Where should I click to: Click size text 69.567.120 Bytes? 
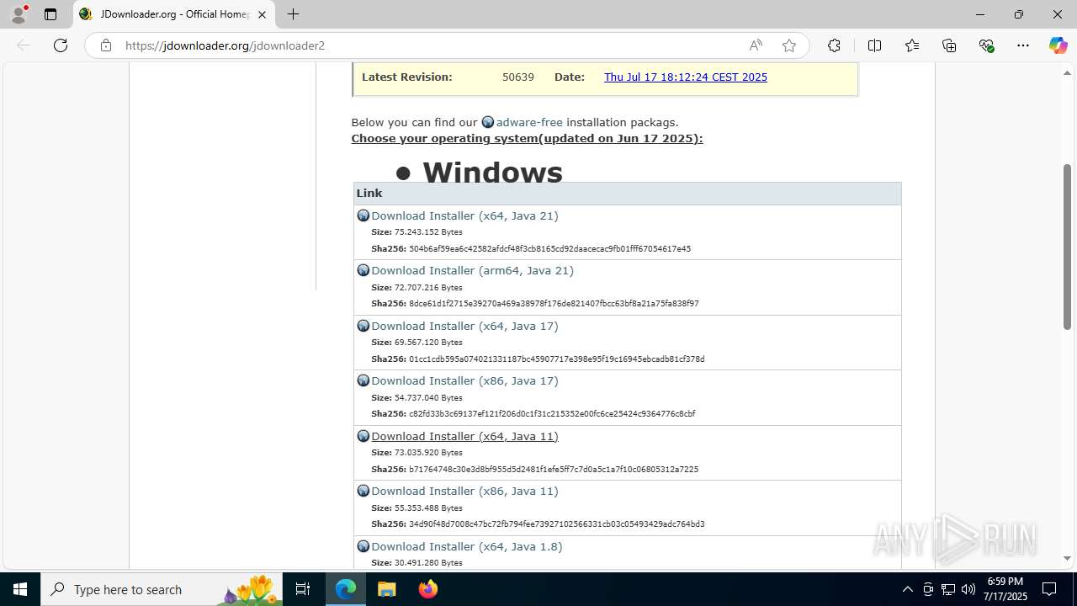point(428,343)
